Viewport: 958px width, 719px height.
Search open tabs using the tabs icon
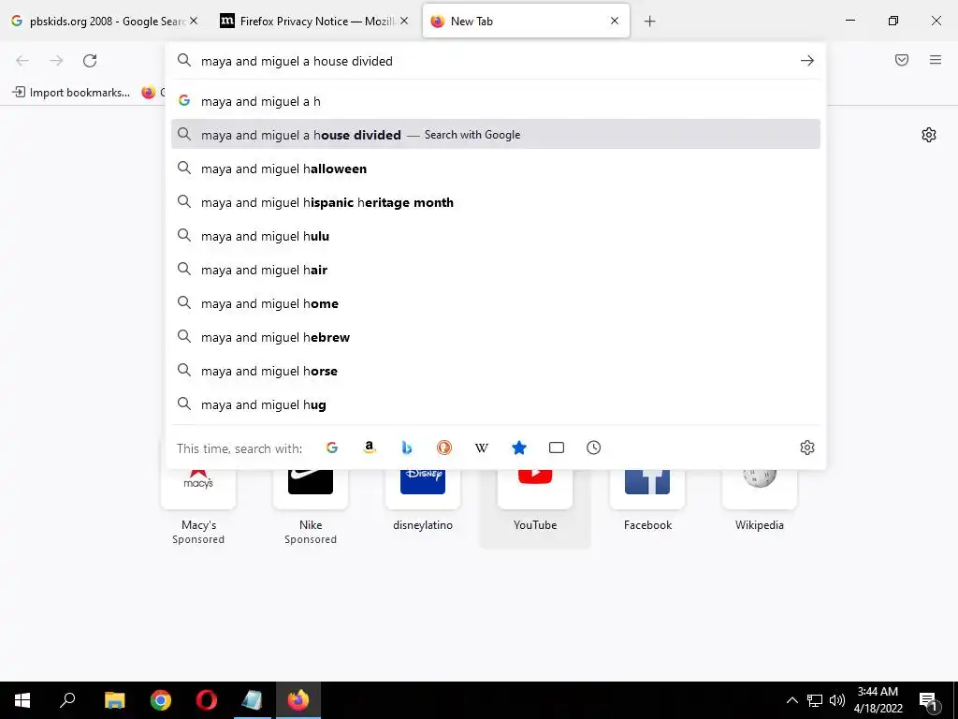[557, 448]
